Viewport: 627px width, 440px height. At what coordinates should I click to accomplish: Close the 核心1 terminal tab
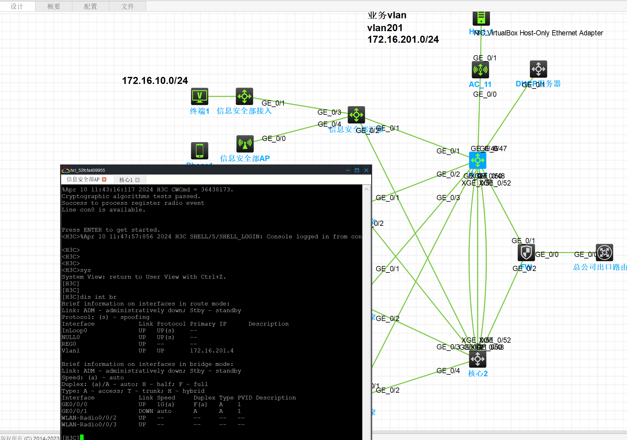[x=137, y=180]
